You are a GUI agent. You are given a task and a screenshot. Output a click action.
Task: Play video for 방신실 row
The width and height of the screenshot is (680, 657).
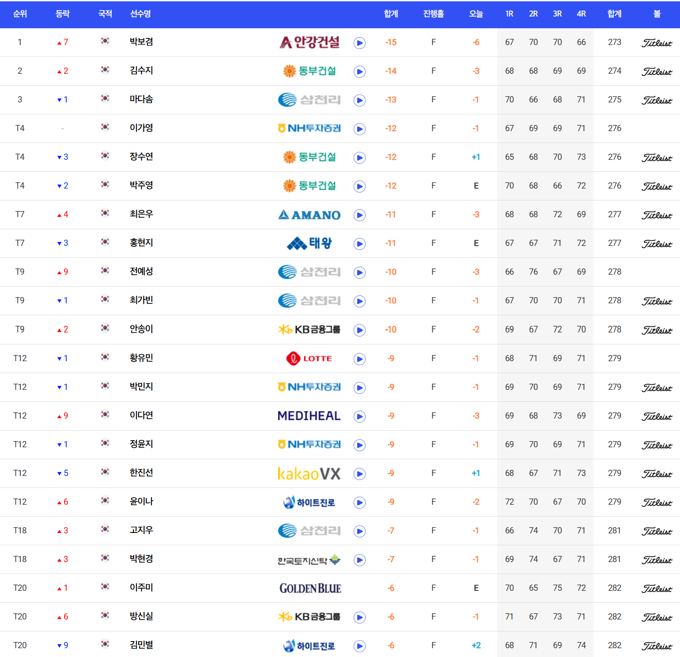tap(359, 617)
